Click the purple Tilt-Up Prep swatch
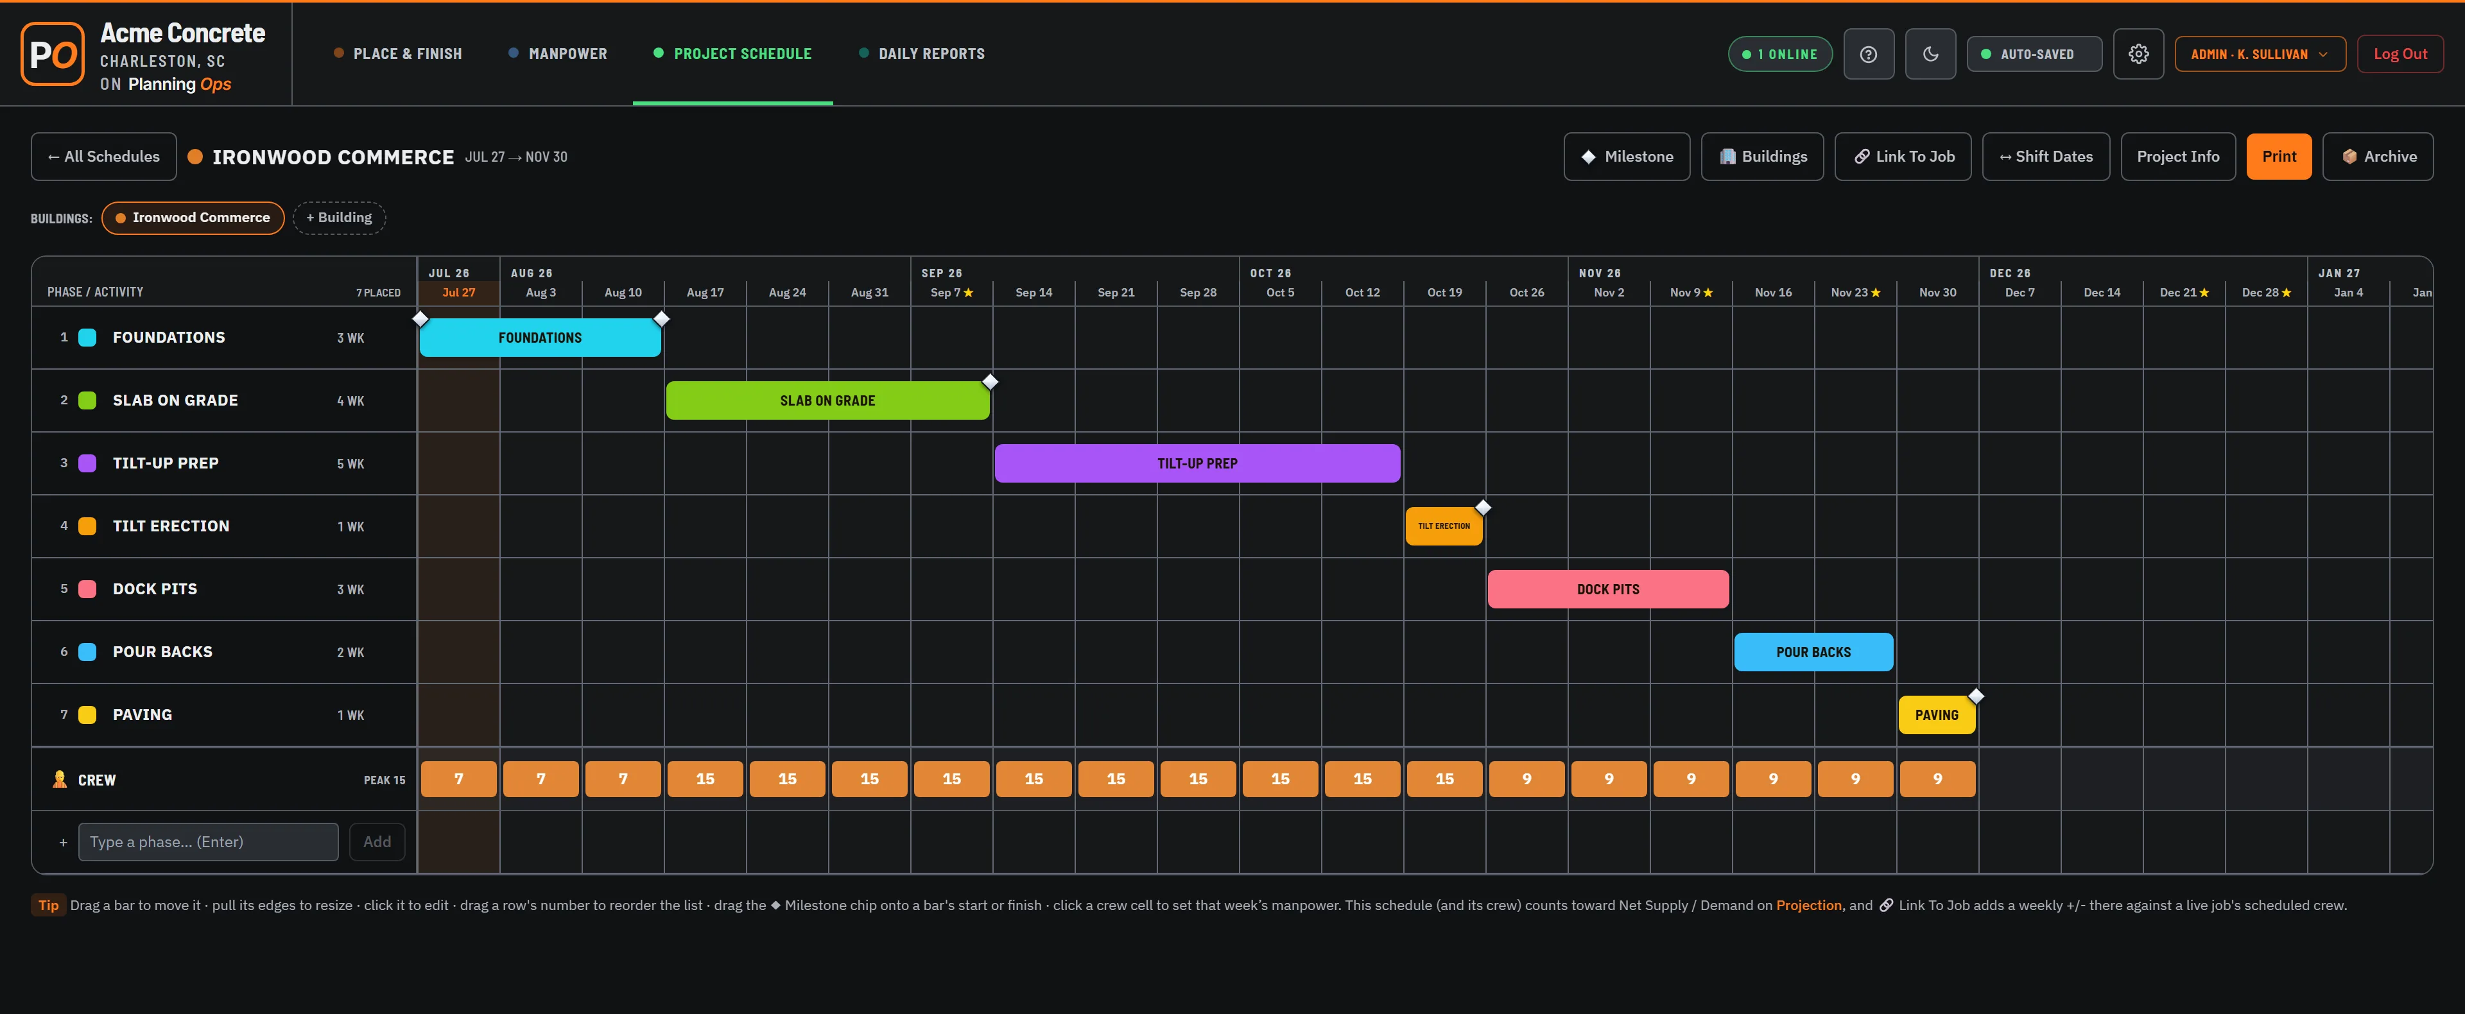The width and height of the screenshot is (2465, 1014). click(87, 464)
